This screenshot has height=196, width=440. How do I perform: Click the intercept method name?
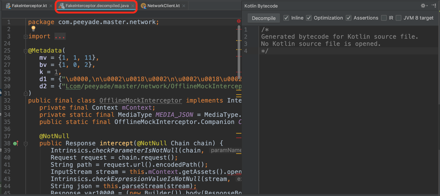pyautogui.click(x=117, y=143)
